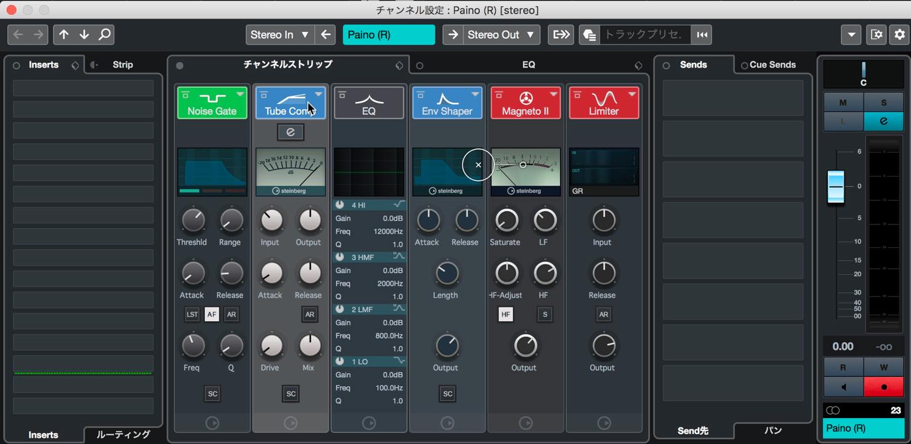Open the settings gear icon

tap(899, 34)
